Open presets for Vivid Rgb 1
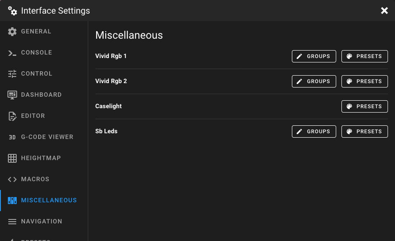395x241 pixels. (x=365, y=56)
